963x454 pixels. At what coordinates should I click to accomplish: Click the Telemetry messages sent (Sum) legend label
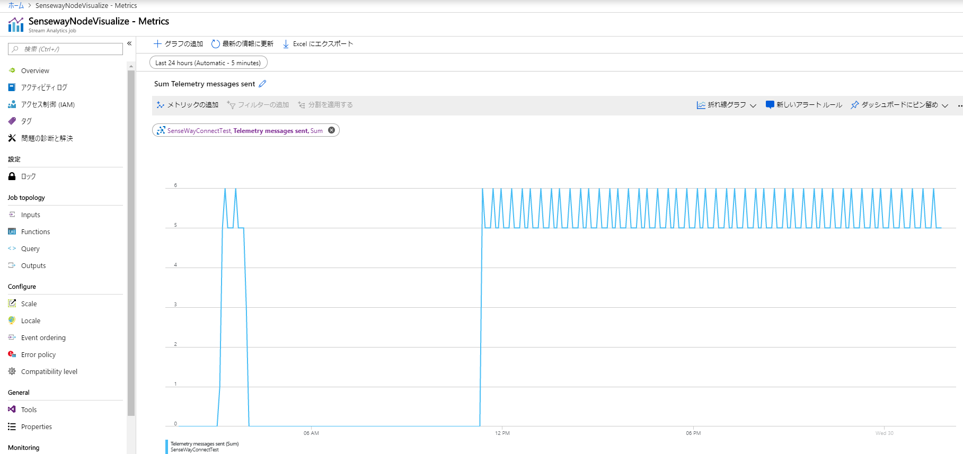(x=205, y=444)
